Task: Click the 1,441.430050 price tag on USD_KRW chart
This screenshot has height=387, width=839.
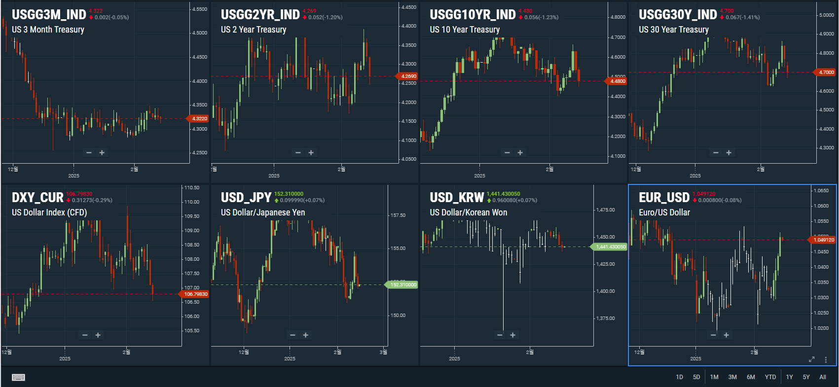Action: [x=609, y=246]
